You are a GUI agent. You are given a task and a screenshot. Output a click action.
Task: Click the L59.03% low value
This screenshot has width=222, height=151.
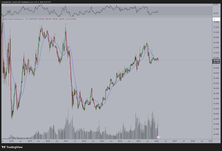(55, 19)
